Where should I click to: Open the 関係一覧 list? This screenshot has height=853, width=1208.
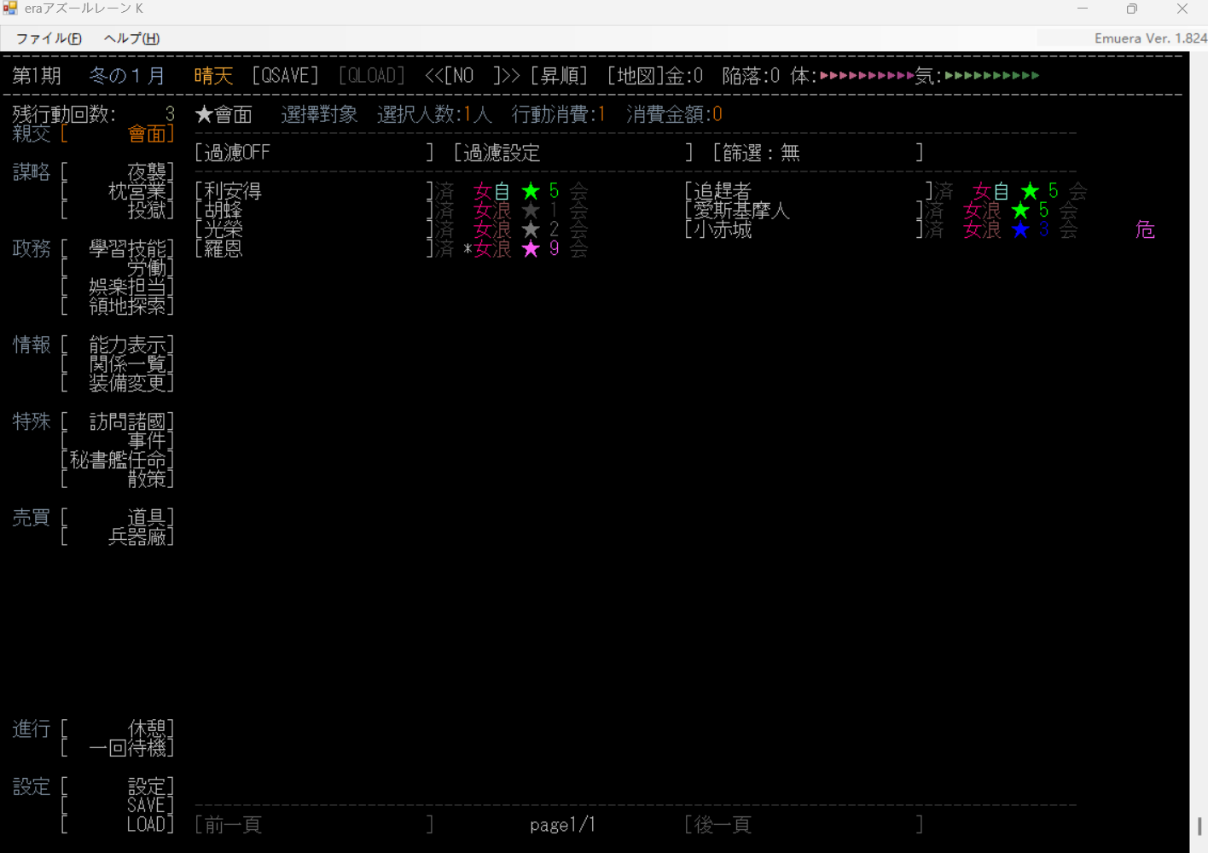click(118, 363)
